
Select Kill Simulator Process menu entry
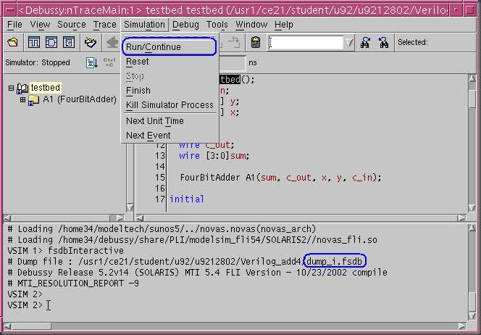pos(170,105)
